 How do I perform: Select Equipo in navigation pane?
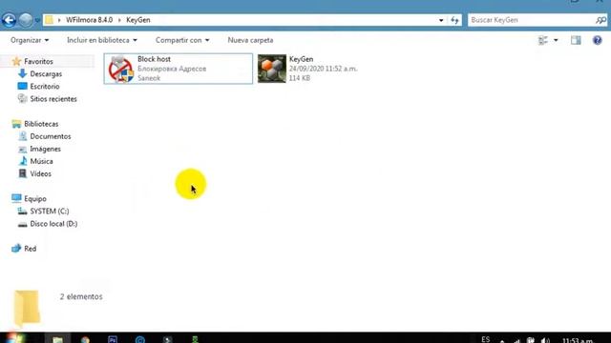(35, 198)
